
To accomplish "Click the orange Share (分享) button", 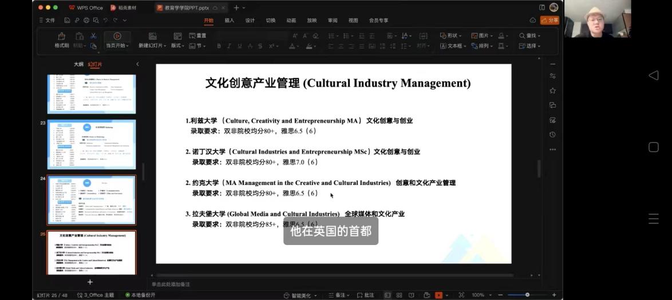I will (550, 20).
